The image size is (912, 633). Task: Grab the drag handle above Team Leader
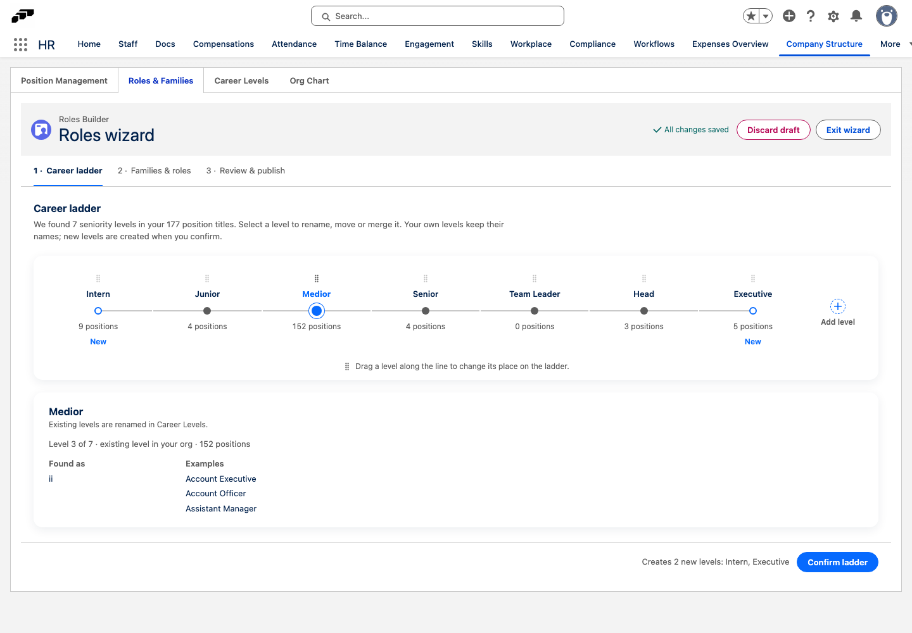(x=535, y=279)
